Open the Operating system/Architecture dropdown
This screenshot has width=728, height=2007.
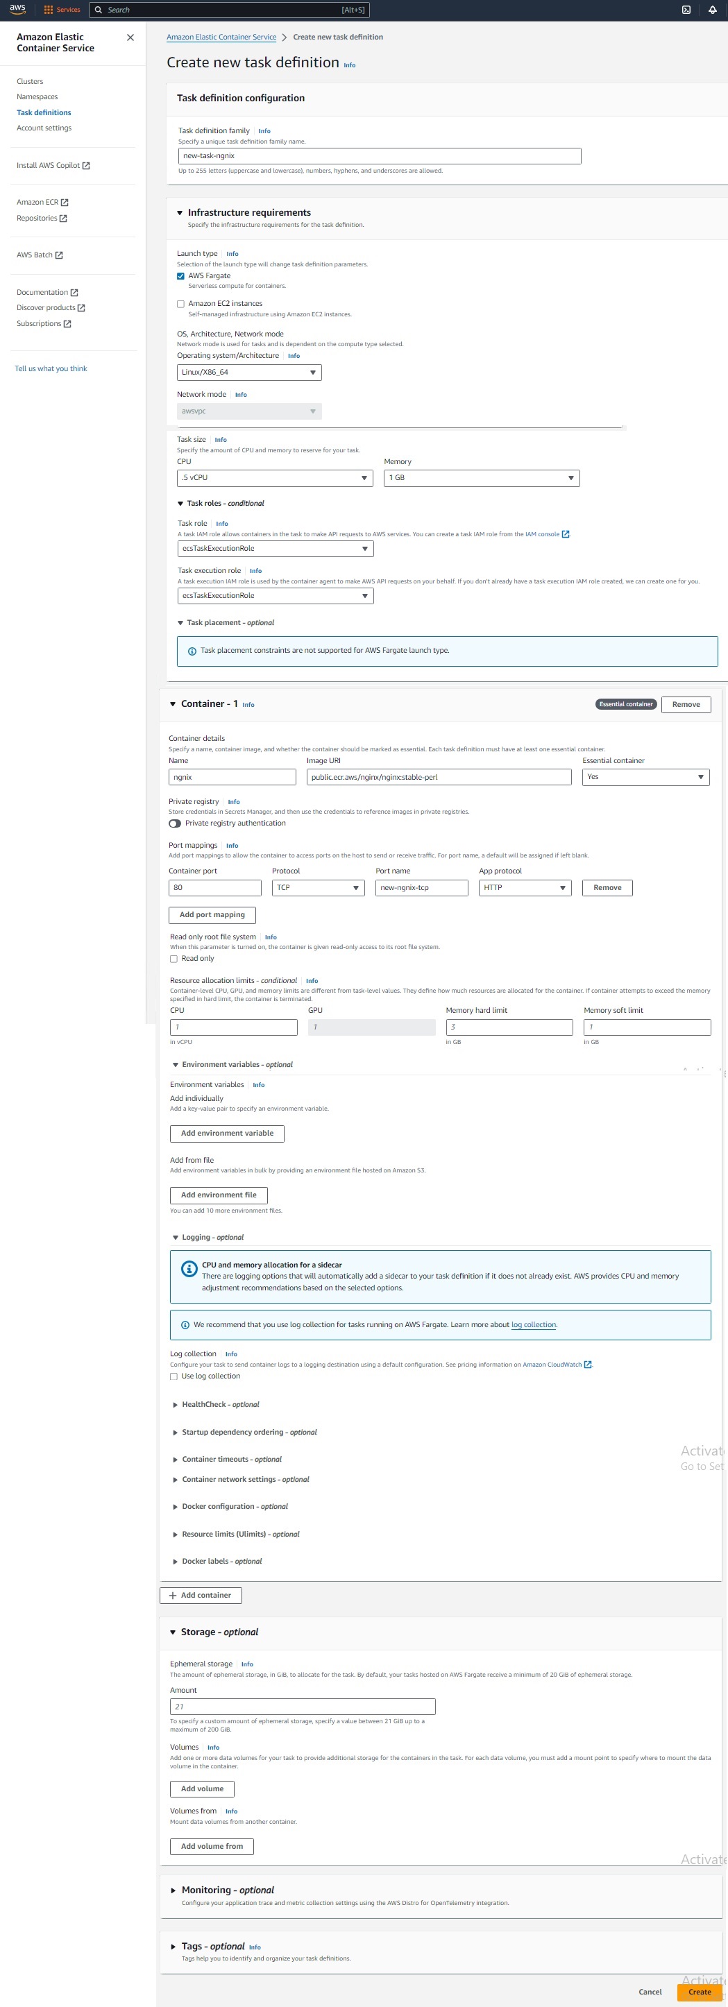click(x=248, y=373)
